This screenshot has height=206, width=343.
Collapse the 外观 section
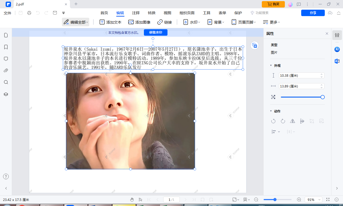271,65
